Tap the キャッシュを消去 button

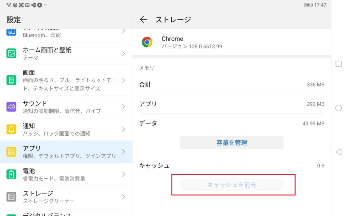point(231,185)
